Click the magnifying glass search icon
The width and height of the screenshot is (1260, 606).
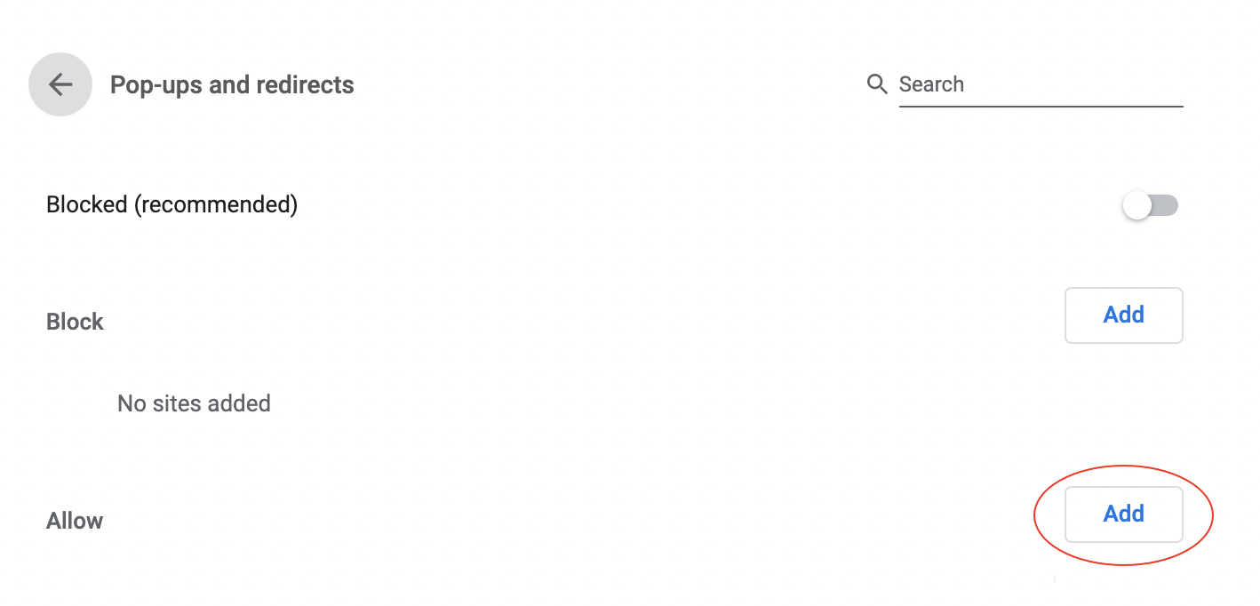click(877, 84)
